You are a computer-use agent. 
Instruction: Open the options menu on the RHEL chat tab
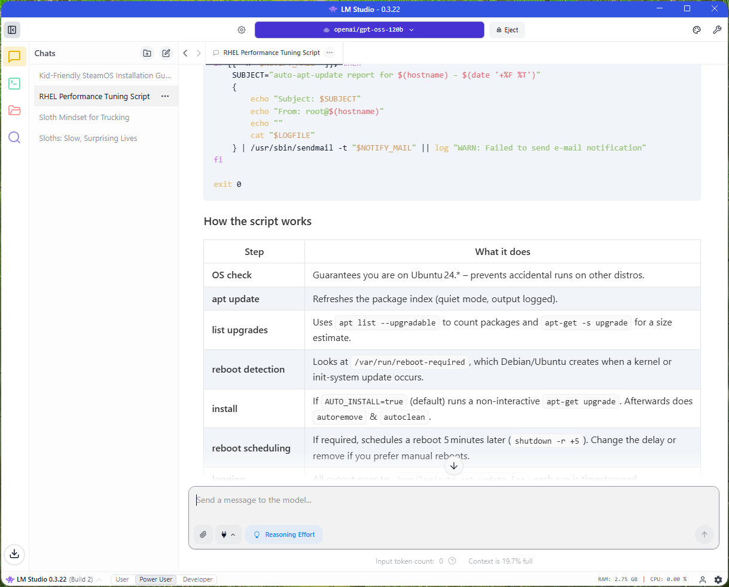pos(330,53)
